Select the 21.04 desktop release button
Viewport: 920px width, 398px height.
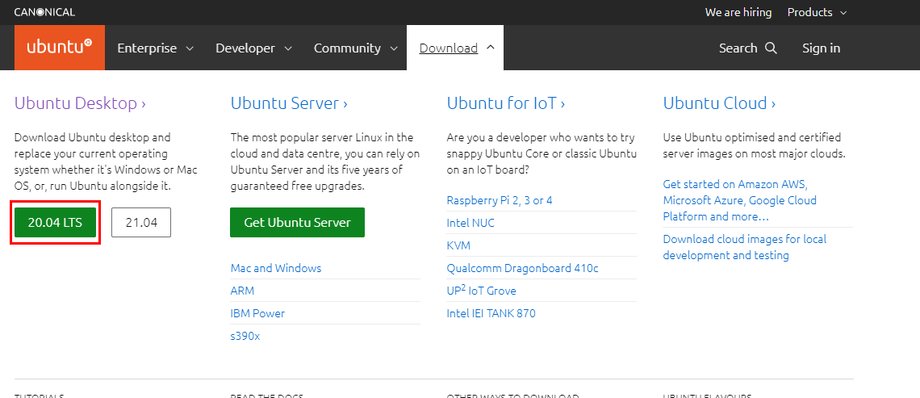coord(141,223)
